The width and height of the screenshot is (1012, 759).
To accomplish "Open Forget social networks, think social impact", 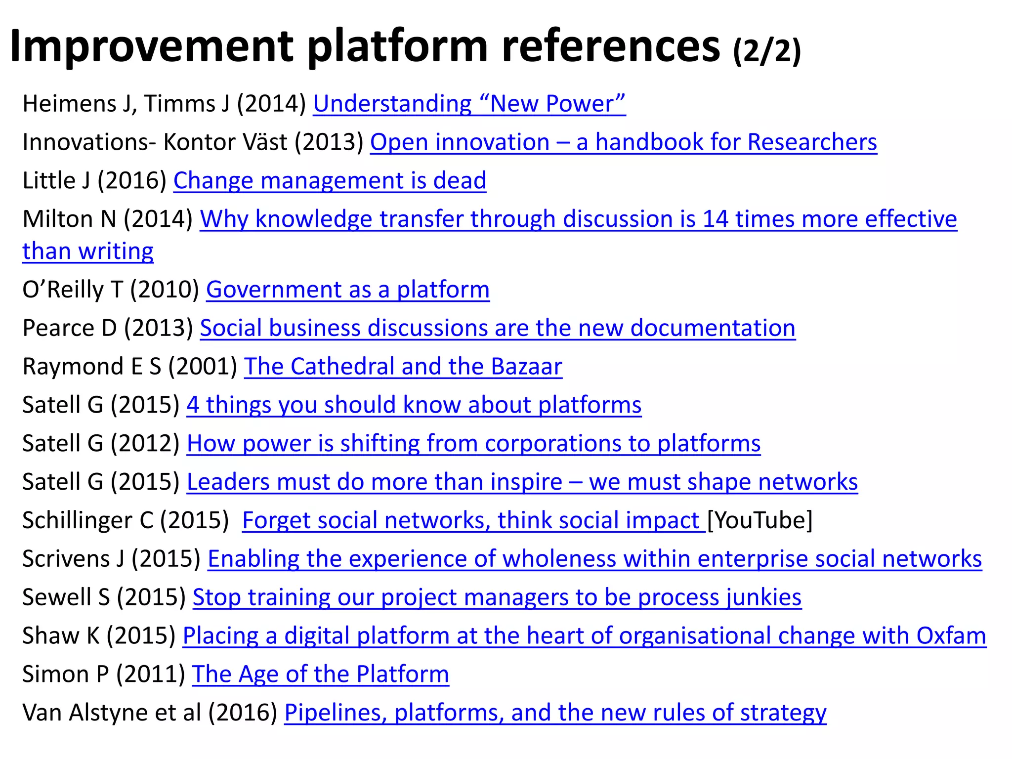I will [x=474, y=521].
